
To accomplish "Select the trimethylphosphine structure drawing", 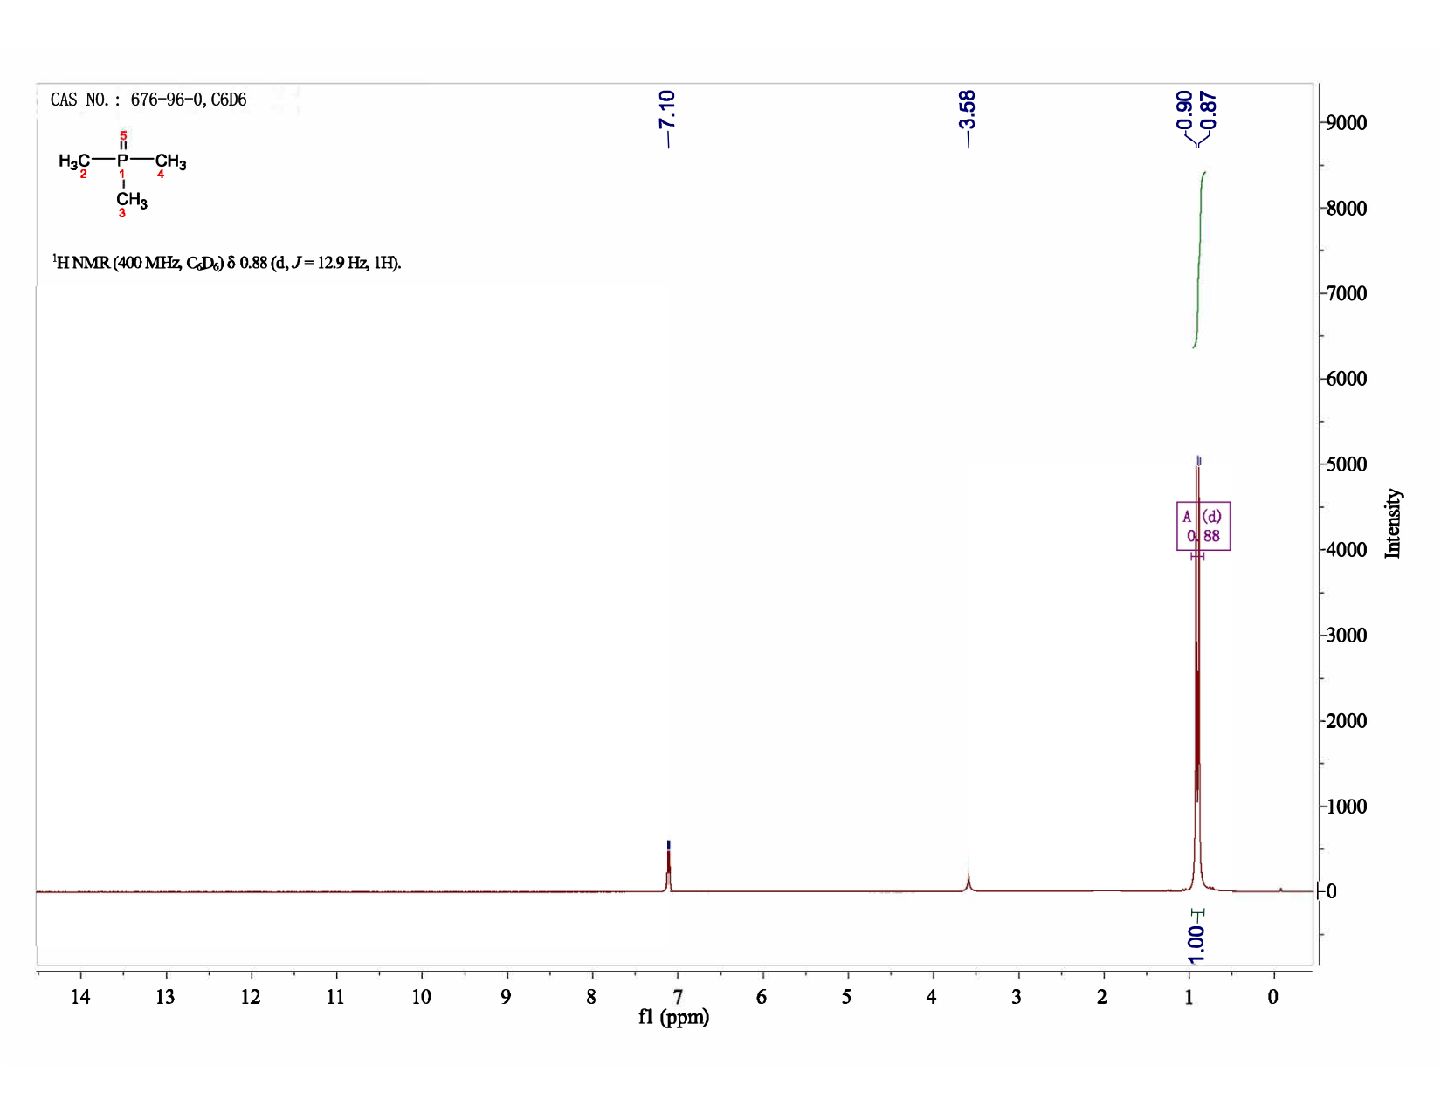I will pos(122,175).
